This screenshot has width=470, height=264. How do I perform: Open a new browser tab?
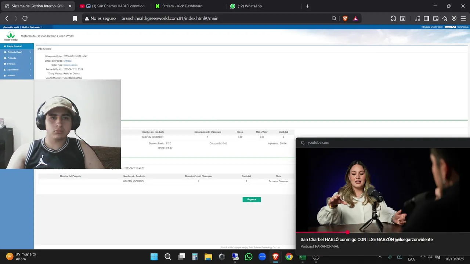point(307,6)
